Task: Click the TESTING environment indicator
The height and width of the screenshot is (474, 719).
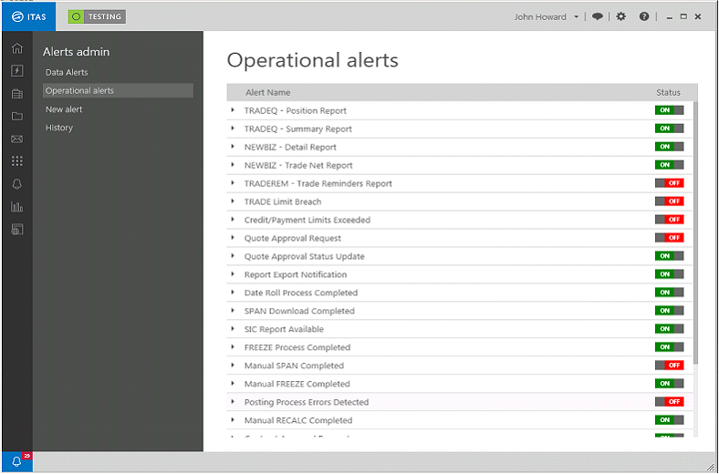Action: click(98, 17)
